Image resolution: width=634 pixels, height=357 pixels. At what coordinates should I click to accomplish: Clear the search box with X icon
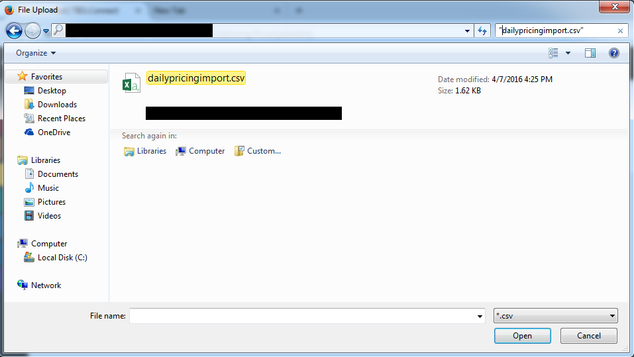620,30
